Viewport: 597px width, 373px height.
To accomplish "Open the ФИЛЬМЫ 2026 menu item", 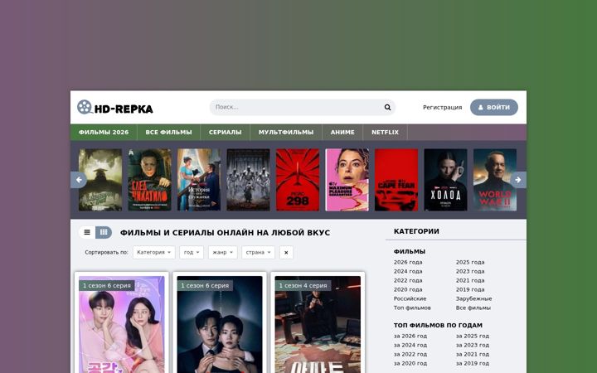I will [104, 132].
